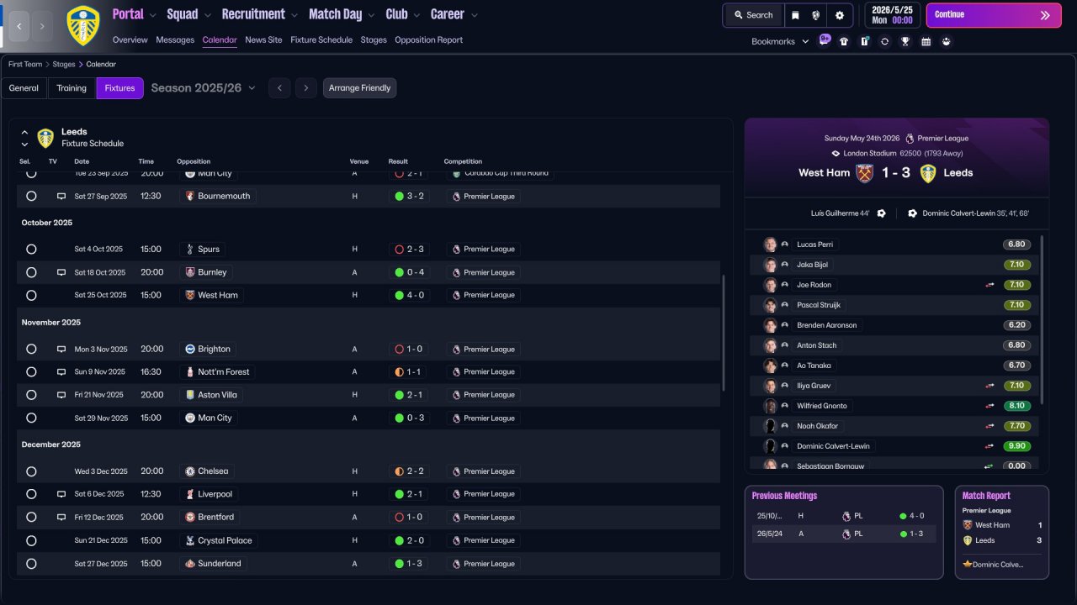Select the Aston Villa fixture radio button
1077x605 pixels.
[31, 395]
